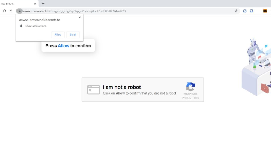Open a new tab with plus icon
This screenshot has width=271, height=155.
click(43, 3)
